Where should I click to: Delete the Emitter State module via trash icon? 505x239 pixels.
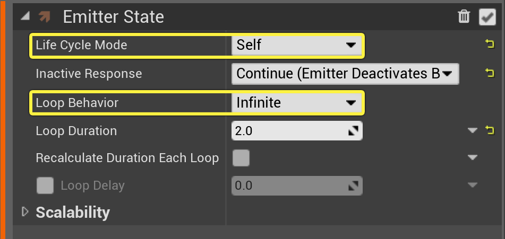click(x=464, y=16)
